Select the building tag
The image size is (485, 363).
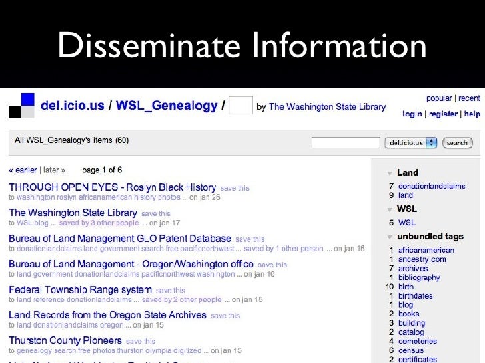point(412,323)
